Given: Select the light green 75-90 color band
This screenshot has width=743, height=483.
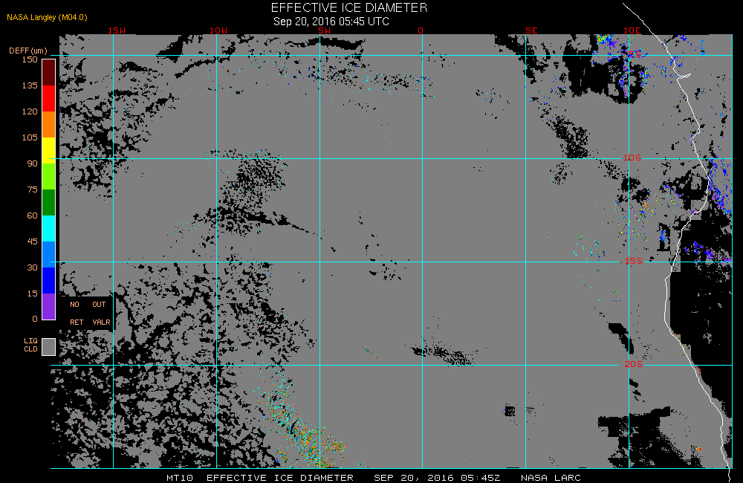Looking at the screenshot, I should 49,177.
